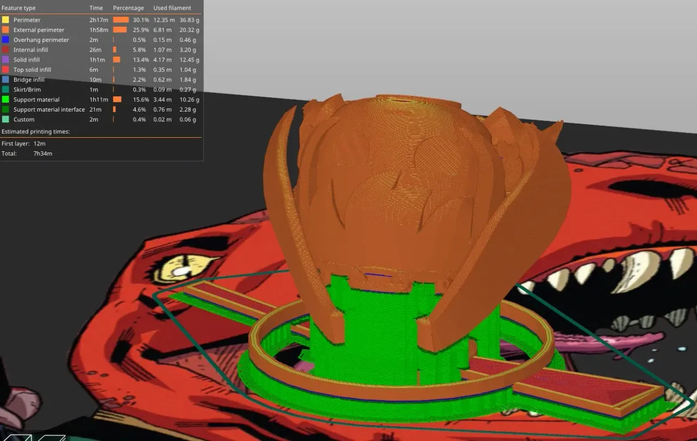Viewport: 697px width, 441px height.
Task: Toggle the Support material feature label
Action: coord(36,100)
